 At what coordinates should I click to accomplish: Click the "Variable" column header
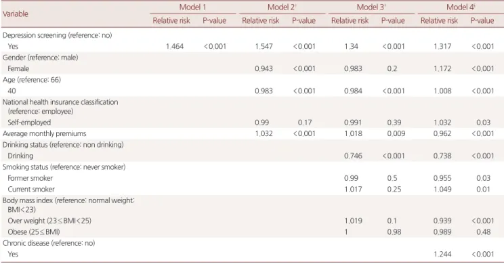click(16, 14)
